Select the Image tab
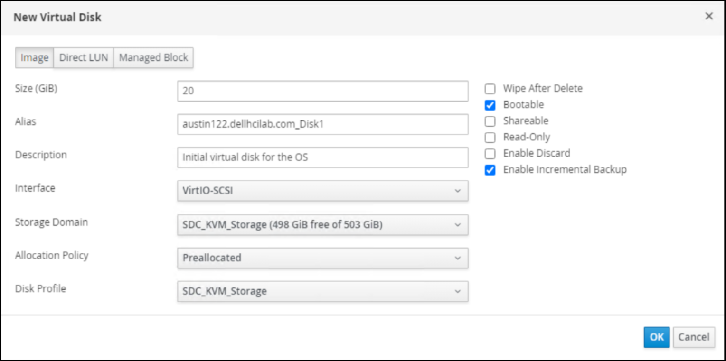 tap(35, 58)
